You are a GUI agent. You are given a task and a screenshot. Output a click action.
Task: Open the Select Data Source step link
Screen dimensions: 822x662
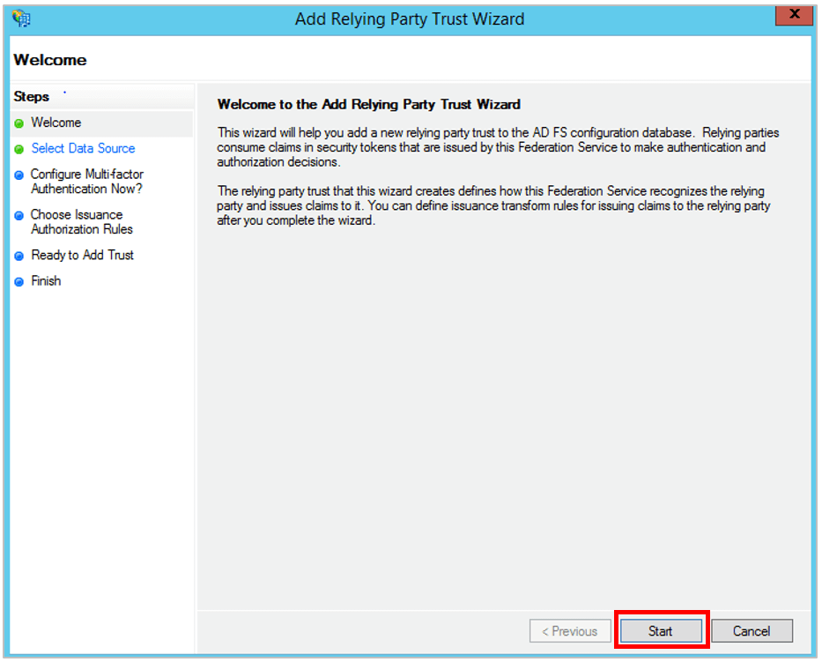pos(83,148)
